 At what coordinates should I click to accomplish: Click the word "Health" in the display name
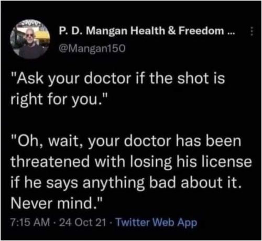click(x=148, y=31)
